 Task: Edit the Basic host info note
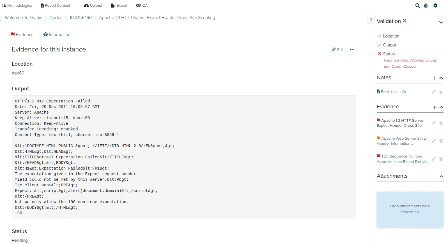434,92
